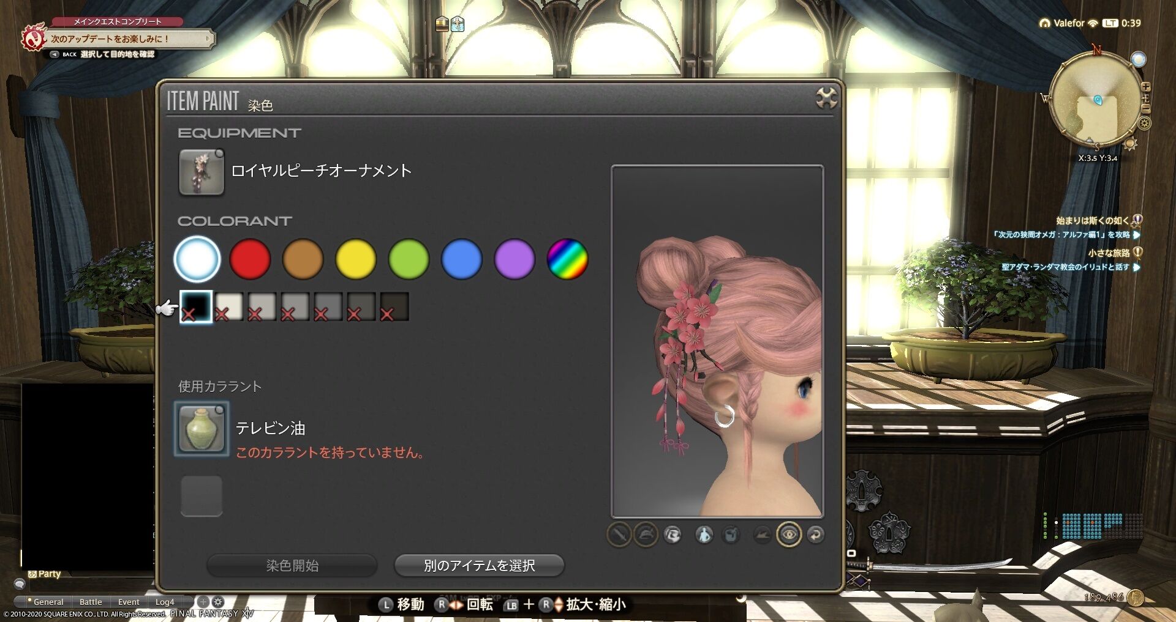Click the grayed-out hat icon under preview
1176x622 pixels.
click(761, 535)
